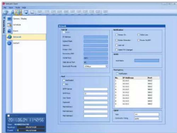Screen dimensions: 177x133
Task: Open the Tools menu
Action: pos(18,7)
